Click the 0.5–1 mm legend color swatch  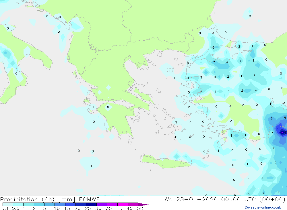click(18, 204)
